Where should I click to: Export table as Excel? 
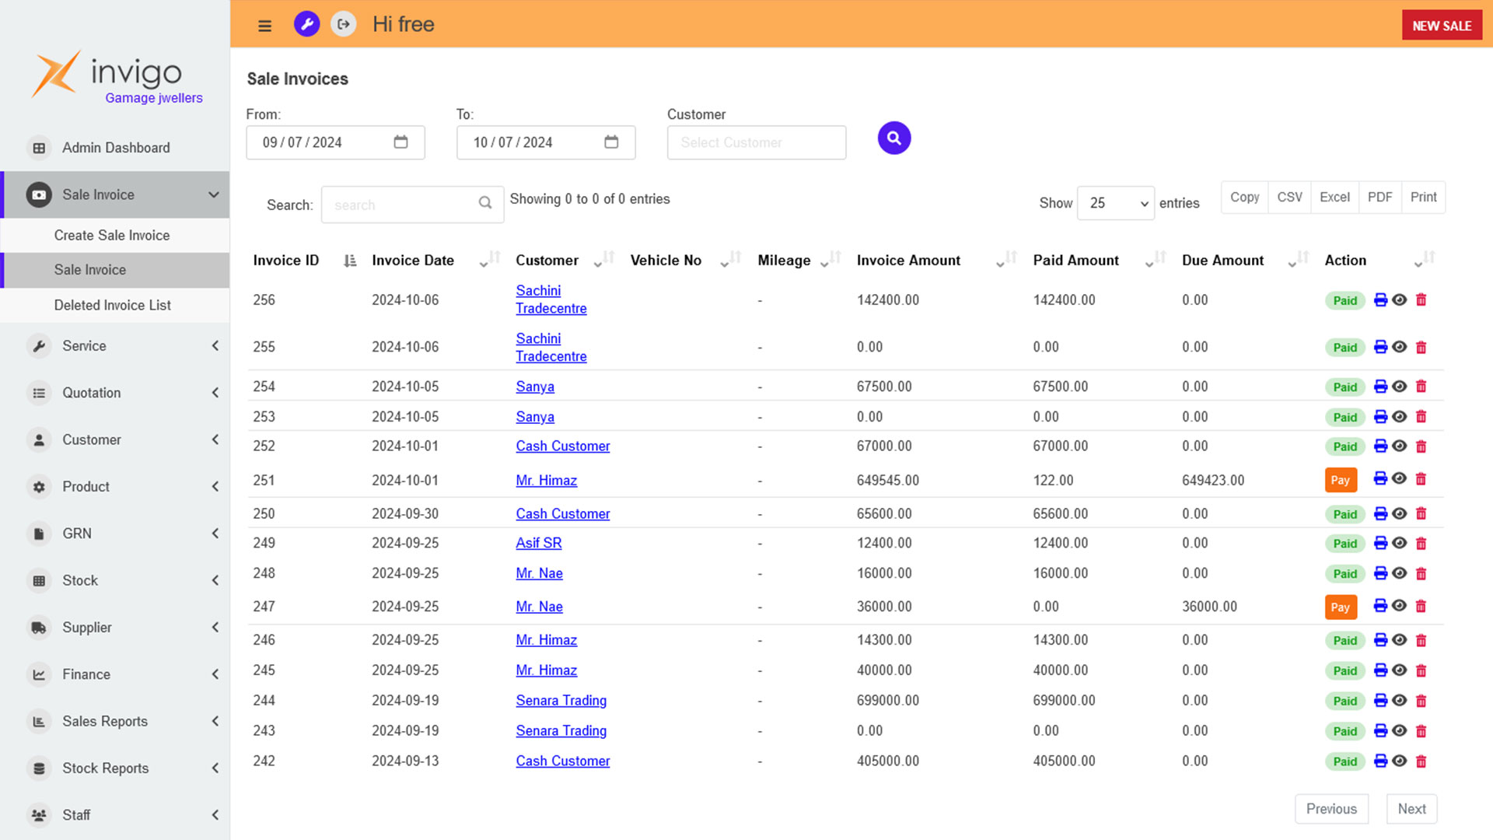[1334, 197]
